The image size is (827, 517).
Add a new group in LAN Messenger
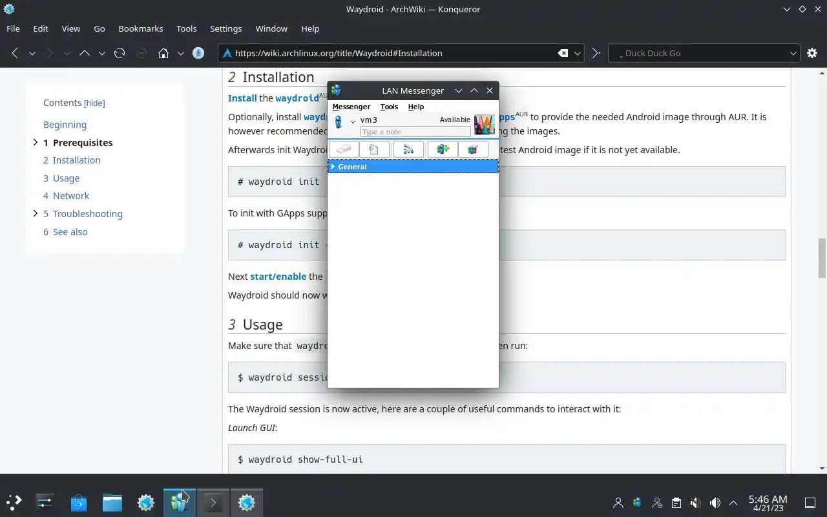[x=443, y=149]
